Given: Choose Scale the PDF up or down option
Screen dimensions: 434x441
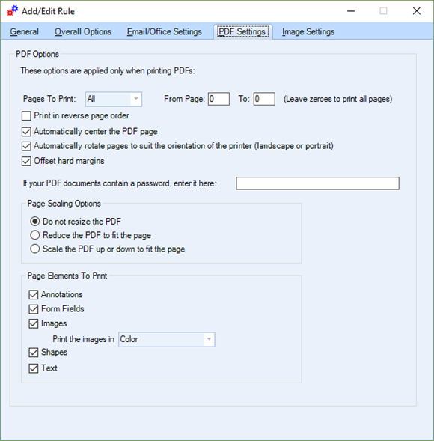Looking at the screenshot, I should pyautogui.click(x=35, y=249).
